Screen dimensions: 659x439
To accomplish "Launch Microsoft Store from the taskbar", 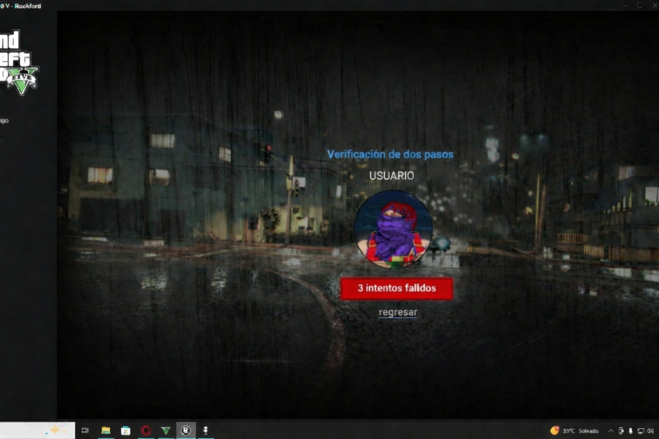I will [126, 430].
